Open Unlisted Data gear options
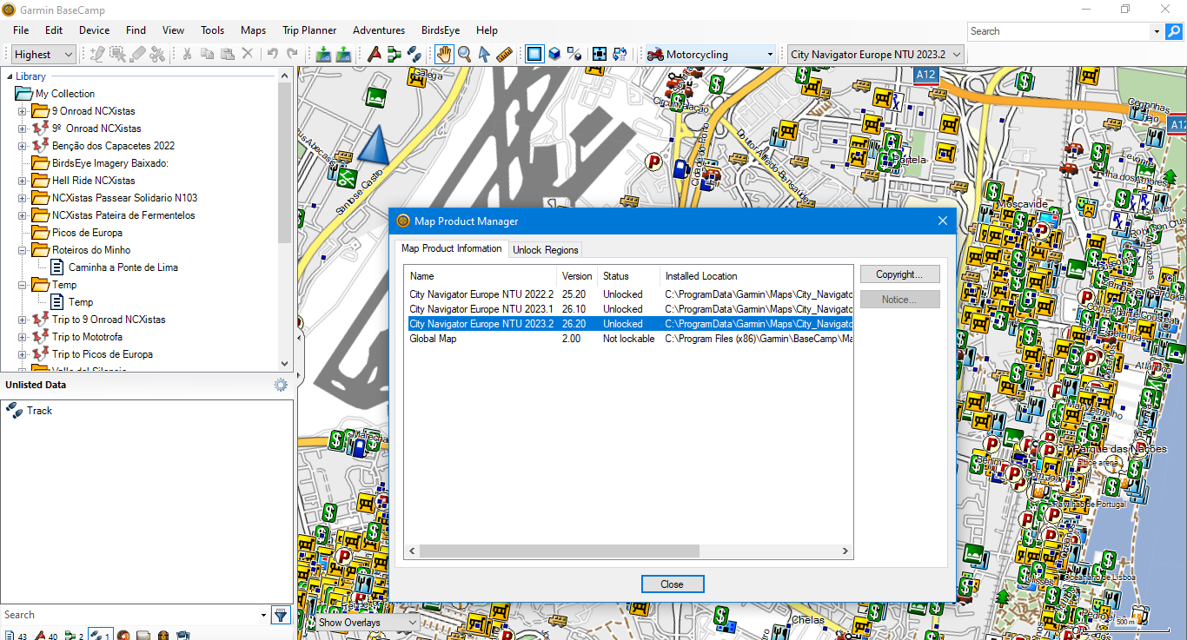 coord(281,385)
